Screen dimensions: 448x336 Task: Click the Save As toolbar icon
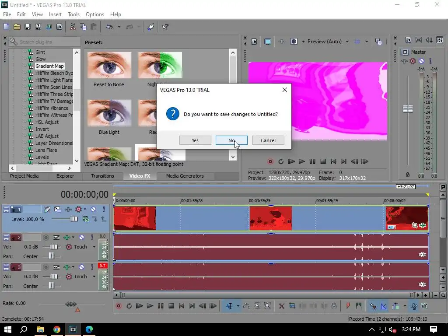[x=38, y=27]
